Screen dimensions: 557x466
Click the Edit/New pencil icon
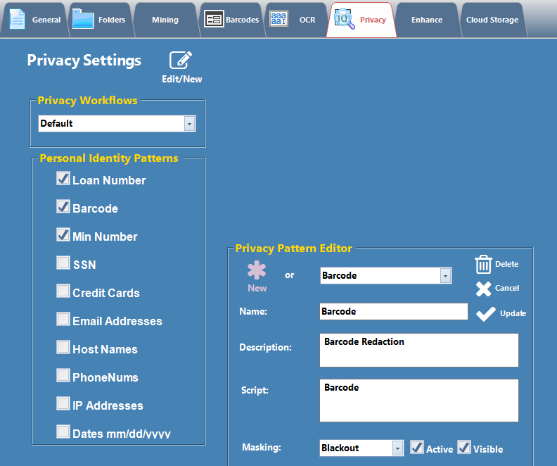181,60
